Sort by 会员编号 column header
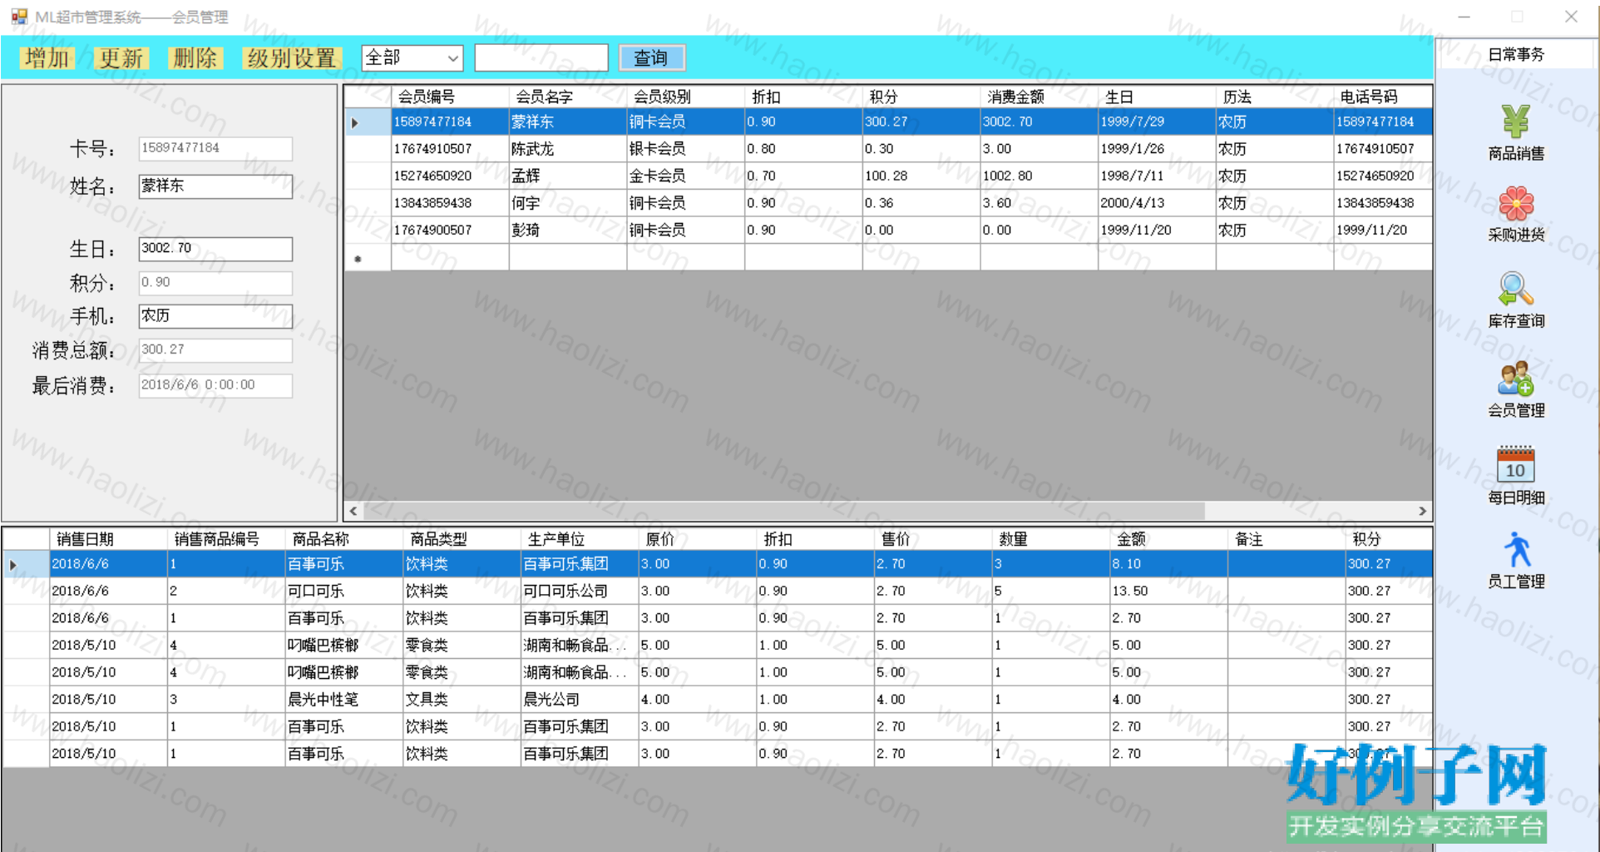The image size is (1600, 852). point(450,97)
